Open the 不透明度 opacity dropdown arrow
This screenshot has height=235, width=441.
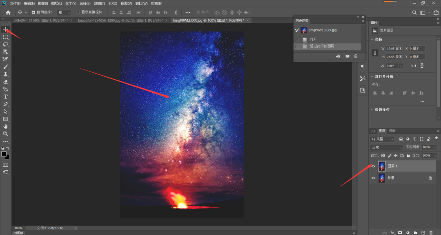(x=435, y=147)
